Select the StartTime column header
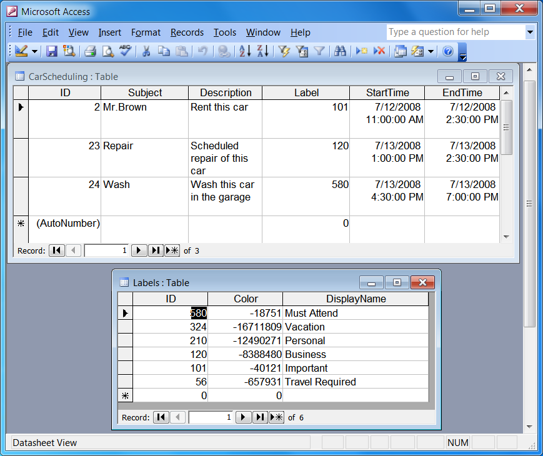This screenshot has height=456, width=543. [x=387, y=93]
